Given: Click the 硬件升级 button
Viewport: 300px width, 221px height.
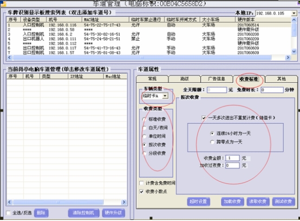Looking at the screenshot, I should click(114, 213).
